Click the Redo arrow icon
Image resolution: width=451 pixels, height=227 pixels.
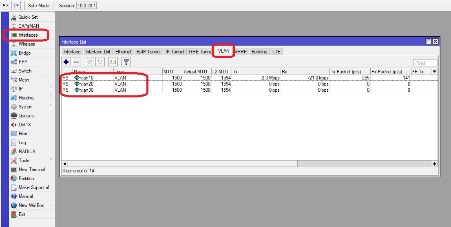coord(16,6)
